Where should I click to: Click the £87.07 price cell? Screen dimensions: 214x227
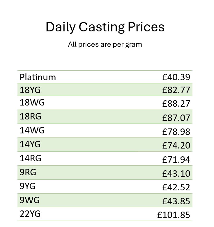pyautogui.click(x=176, y=118)
